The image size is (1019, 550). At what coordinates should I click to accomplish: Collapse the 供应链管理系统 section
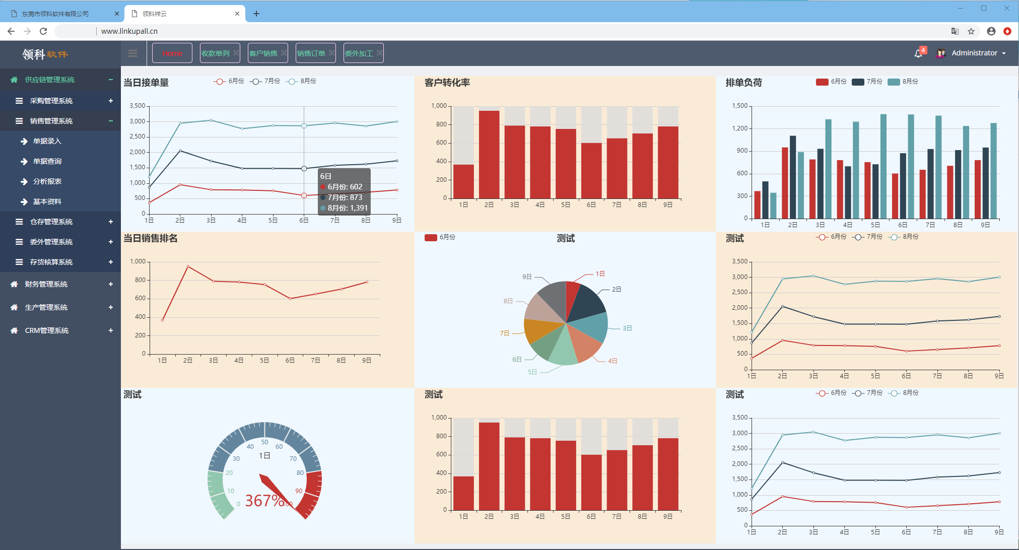coord(110,80)
